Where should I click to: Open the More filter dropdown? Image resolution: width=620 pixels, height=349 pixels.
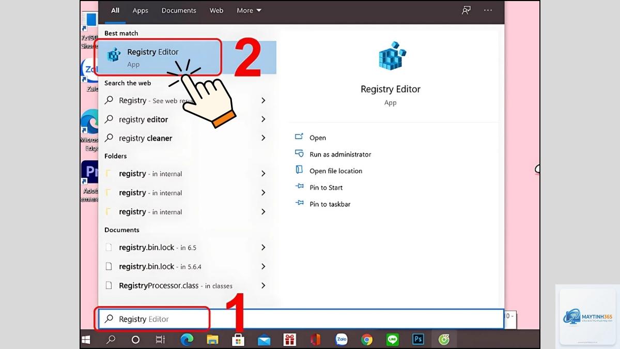[x=249, y=10]
